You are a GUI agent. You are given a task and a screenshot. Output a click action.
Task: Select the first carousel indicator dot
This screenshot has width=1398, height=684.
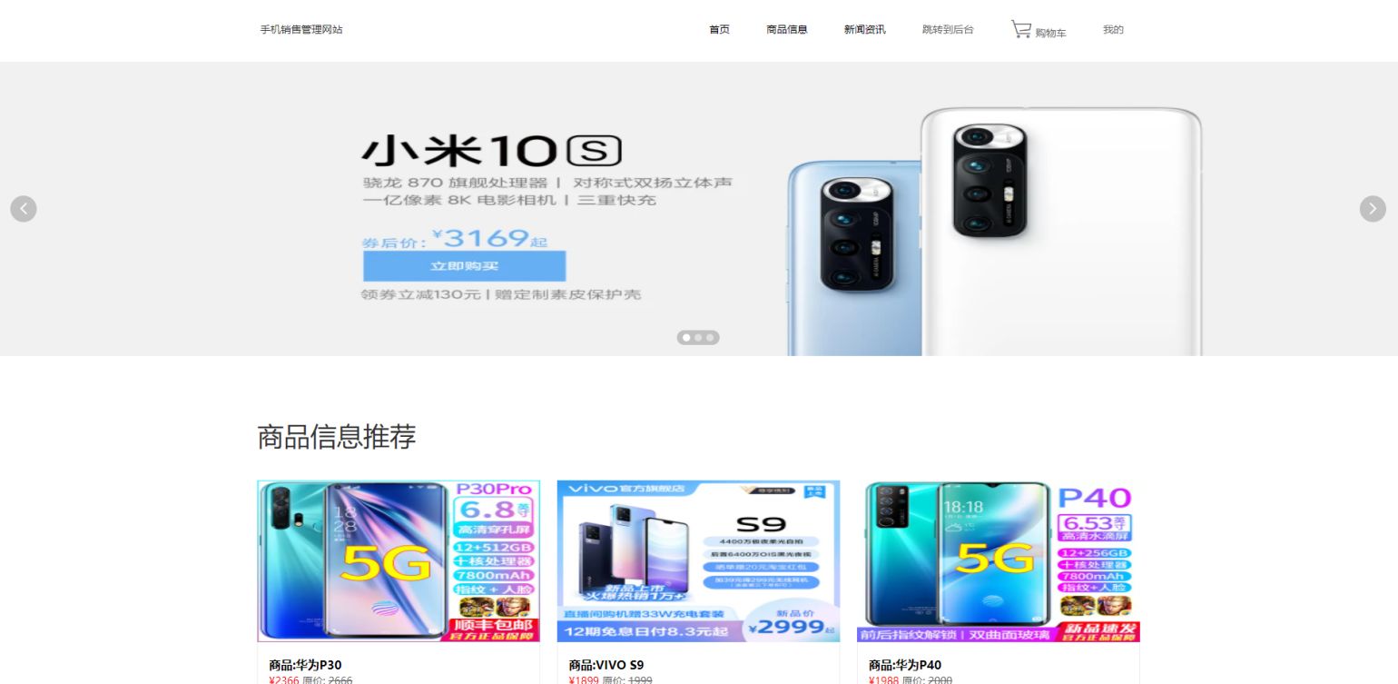[x=686, y=338]
